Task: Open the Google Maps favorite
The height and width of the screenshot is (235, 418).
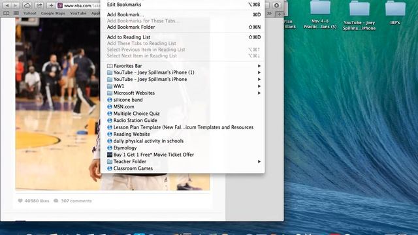Action: [x=53, y=13]
